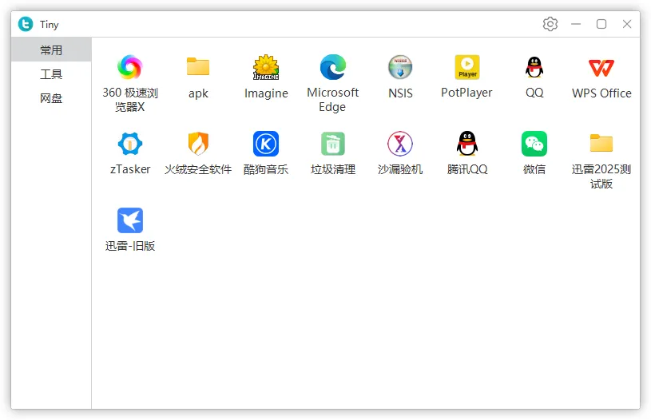Click the "360 极速浏览器X" label text
The image size is (651, 420).
pos(130,100)
